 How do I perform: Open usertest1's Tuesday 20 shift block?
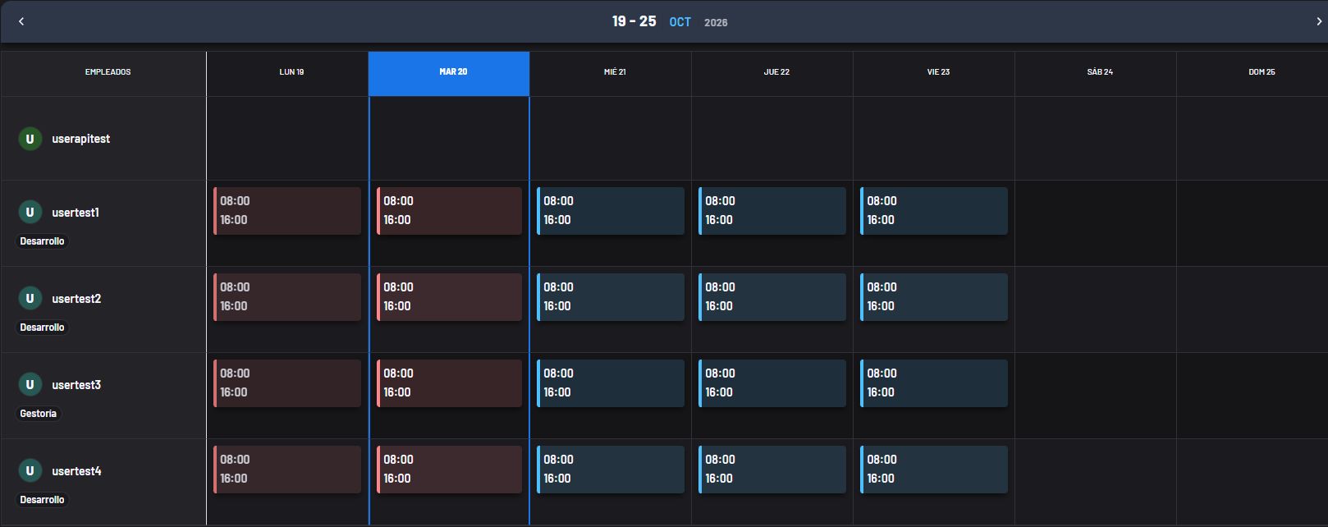click(449, 211)
